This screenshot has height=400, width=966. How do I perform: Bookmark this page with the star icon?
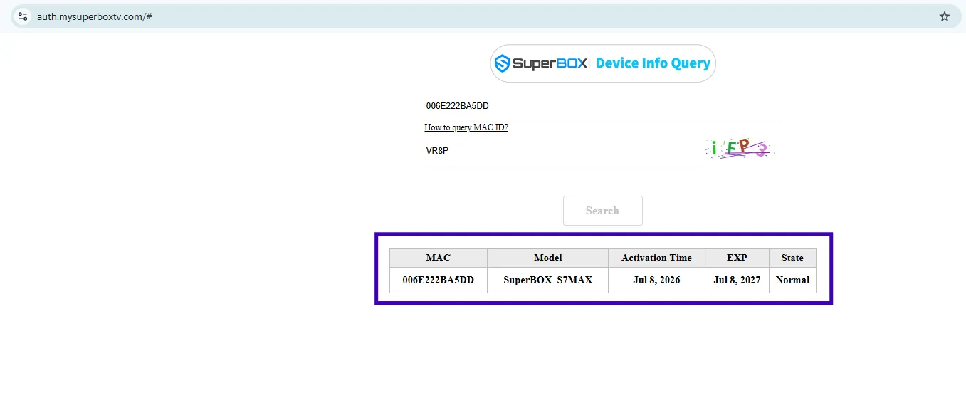click(945, 16)
